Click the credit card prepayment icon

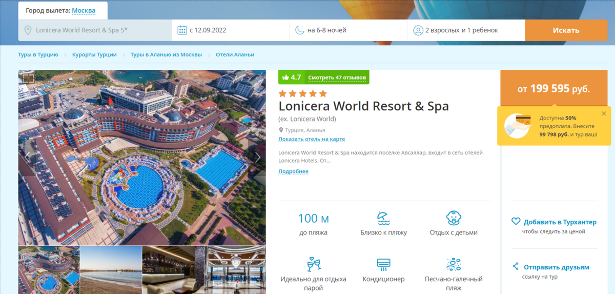tap(518, 126)
